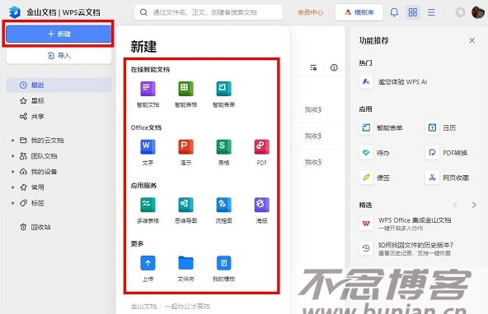Viewport: 488px width, 314px height.
Task: Expand the 常用 tree arrow
Action: (x=13, y=187)
